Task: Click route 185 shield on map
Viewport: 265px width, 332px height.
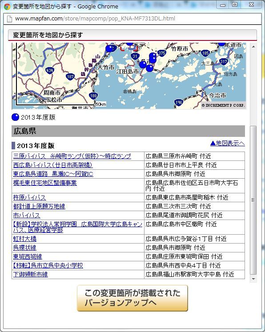Action: pyautogui.click(x=205, y=53)
